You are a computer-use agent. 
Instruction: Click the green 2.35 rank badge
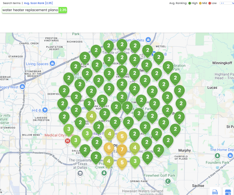pos(63,10)
